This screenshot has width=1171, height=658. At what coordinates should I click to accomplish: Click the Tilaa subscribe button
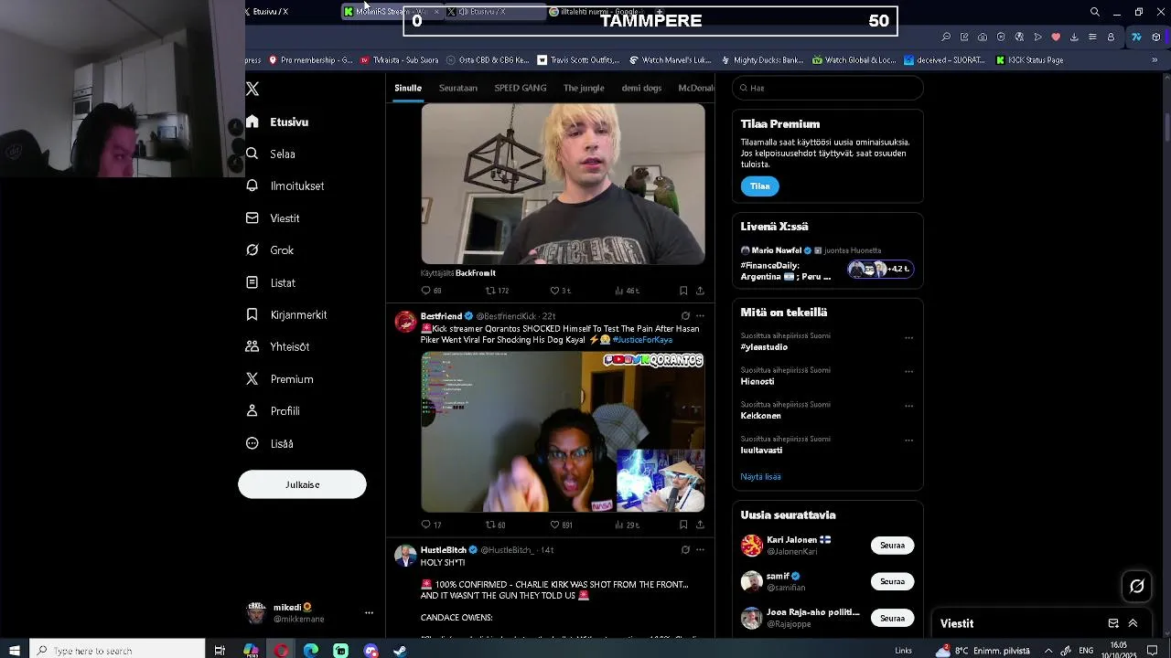(760, 186)
